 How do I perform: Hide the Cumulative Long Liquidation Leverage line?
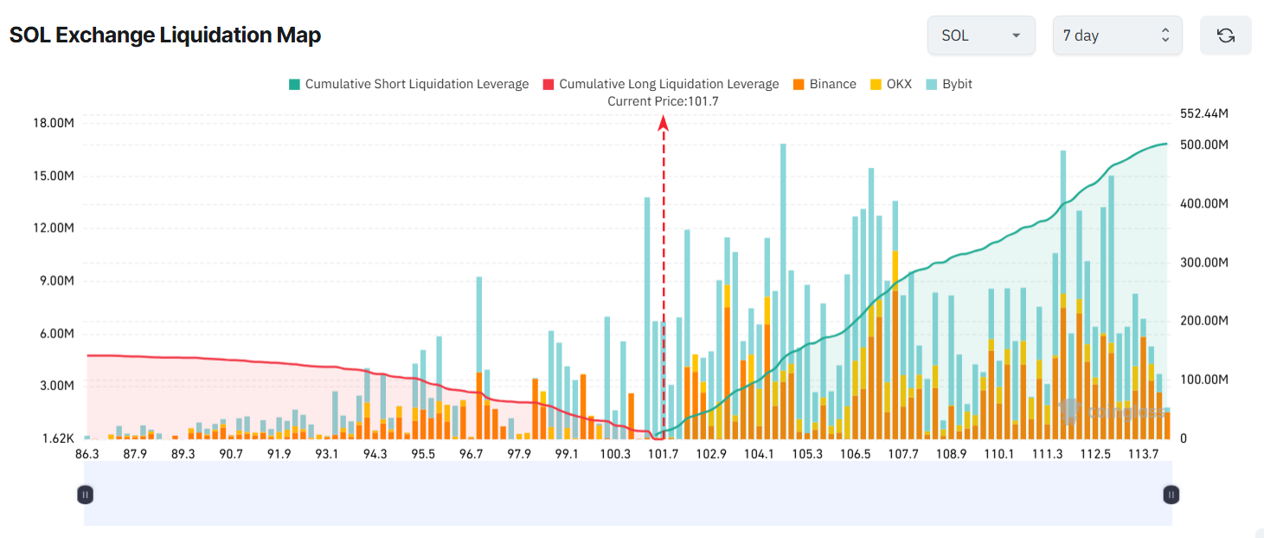663,83
